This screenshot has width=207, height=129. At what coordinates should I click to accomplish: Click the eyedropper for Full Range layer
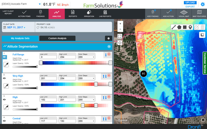pyautogui.click(x=6, y=64)
